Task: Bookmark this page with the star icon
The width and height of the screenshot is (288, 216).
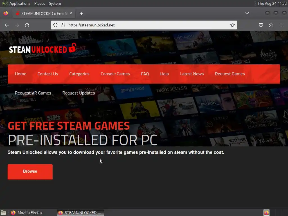Action: [233, 25]
